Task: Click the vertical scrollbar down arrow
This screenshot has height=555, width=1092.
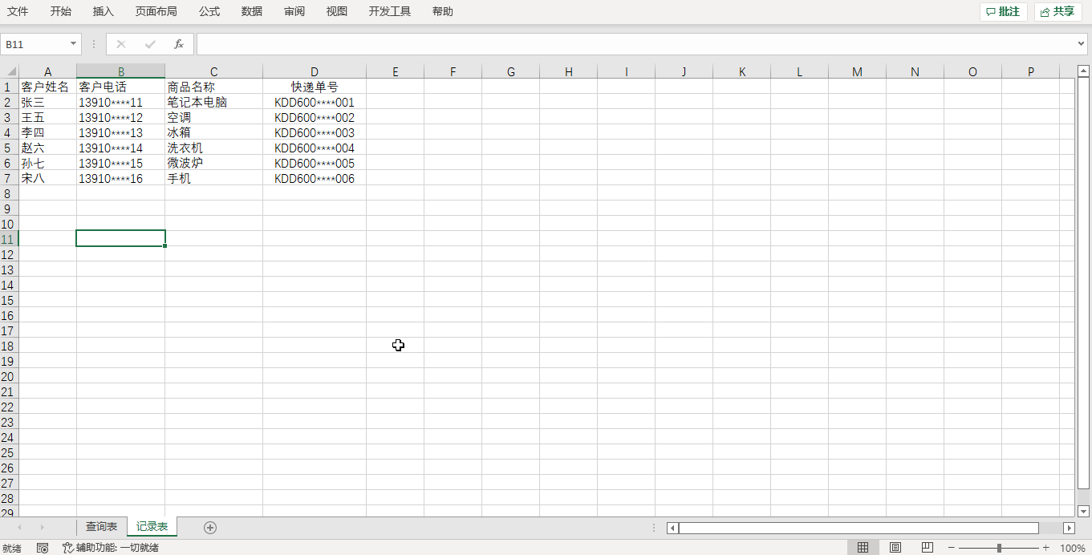Action: (x=1084, y=511)
